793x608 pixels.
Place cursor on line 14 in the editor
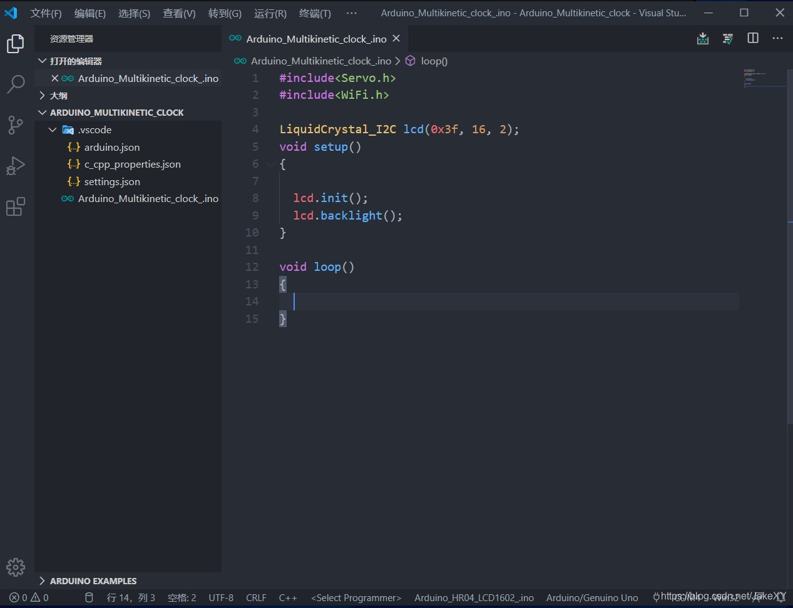coord(509,301)
